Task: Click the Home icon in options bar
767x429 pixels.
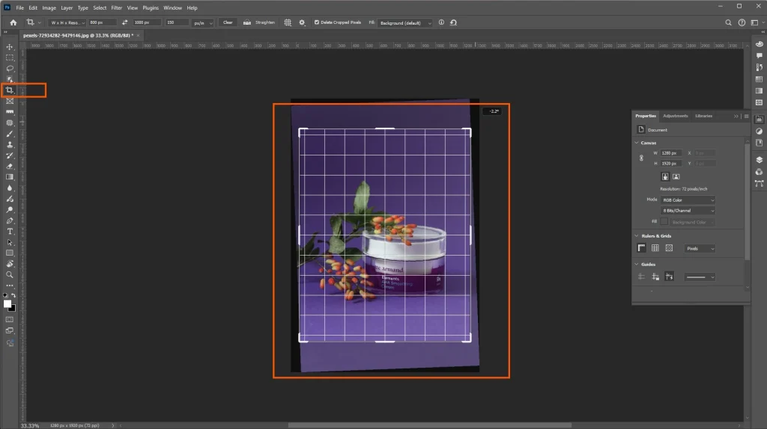Action: point(13,22)
